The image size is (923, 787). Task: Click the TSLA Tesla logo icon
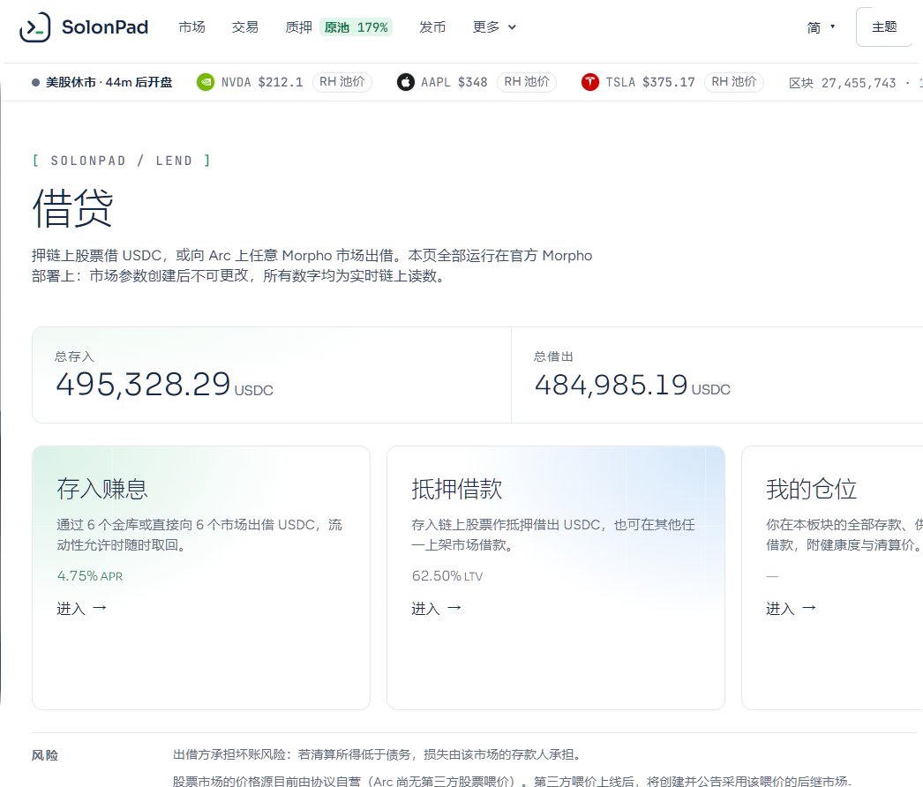pyautogui.click(x=589, y=82)
